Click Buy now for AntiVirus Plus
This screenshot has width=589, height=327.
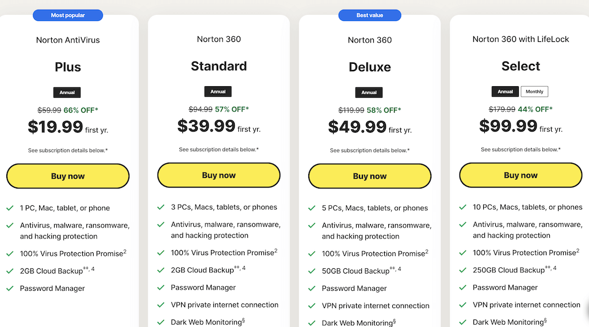(x=68, y=176)
